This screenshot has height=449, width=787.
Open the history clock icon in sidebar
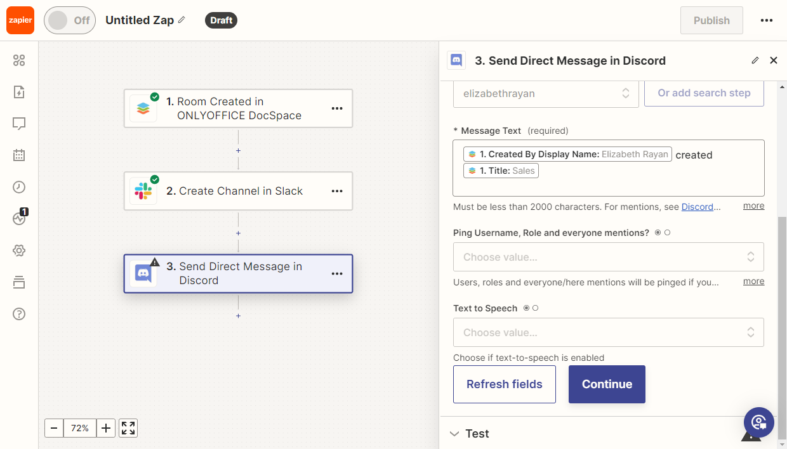[x=19, y=187]
